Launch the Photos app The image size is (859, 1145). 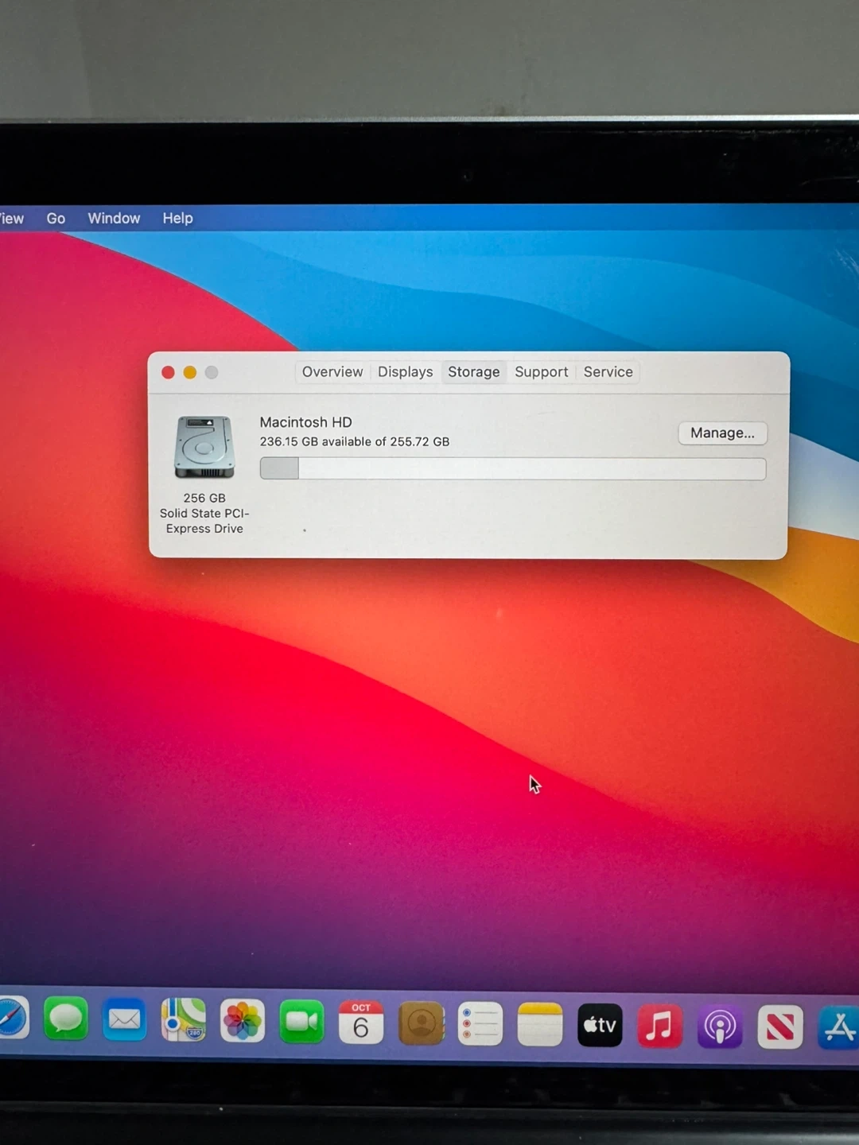click(x=243, y=1021)
